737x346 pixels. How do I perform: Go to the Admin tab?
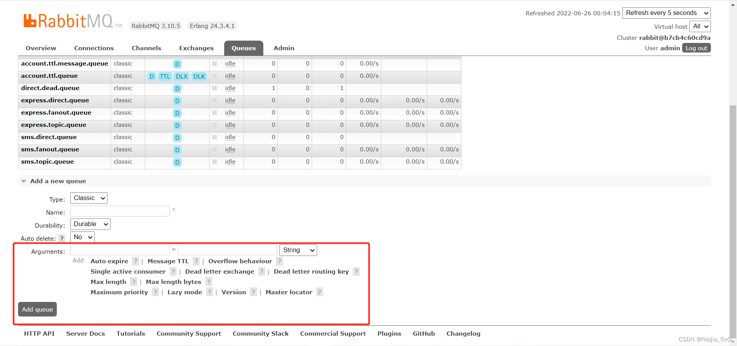click(x=284, y=48)
